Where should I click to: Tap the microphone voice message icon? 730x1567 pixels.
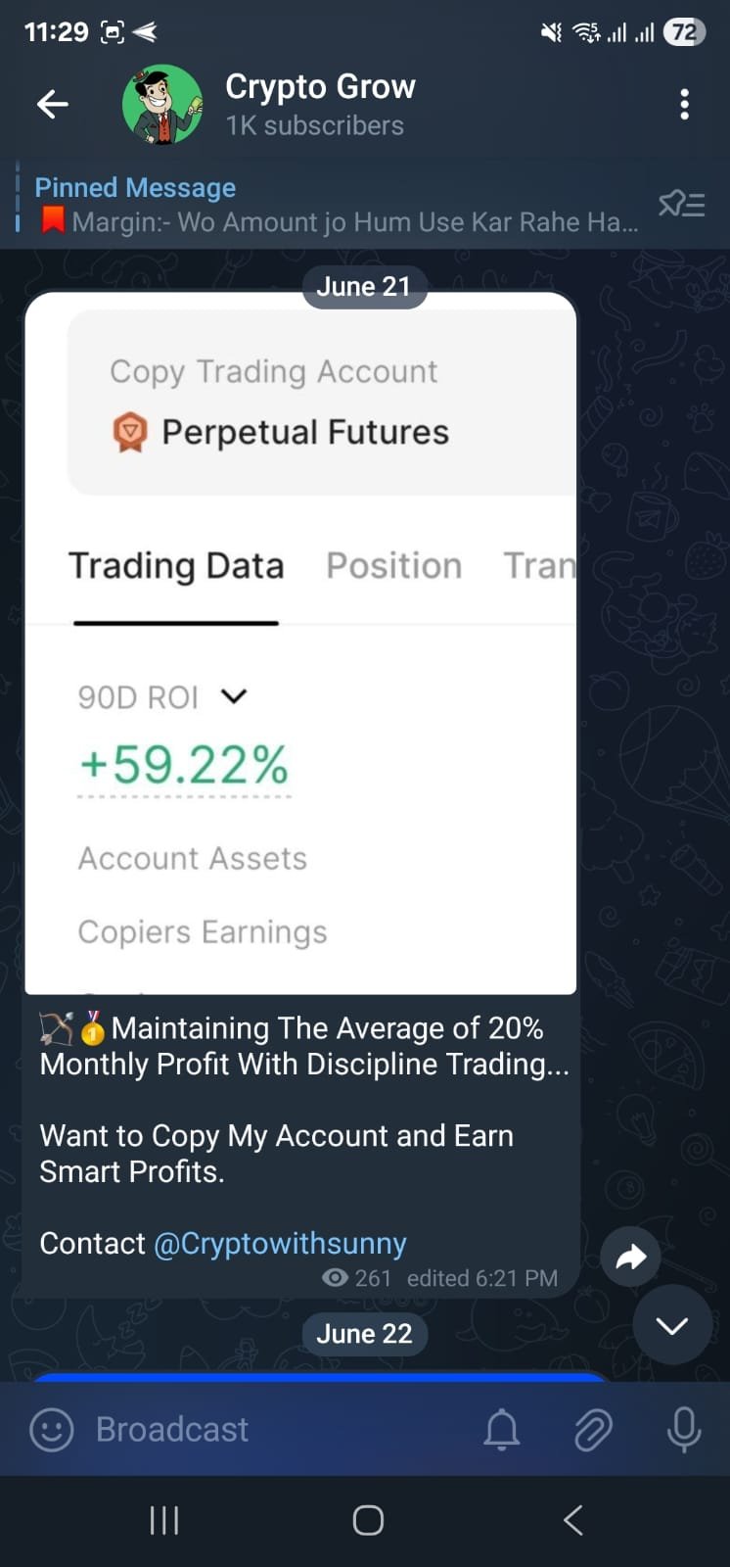(683, 1429)
